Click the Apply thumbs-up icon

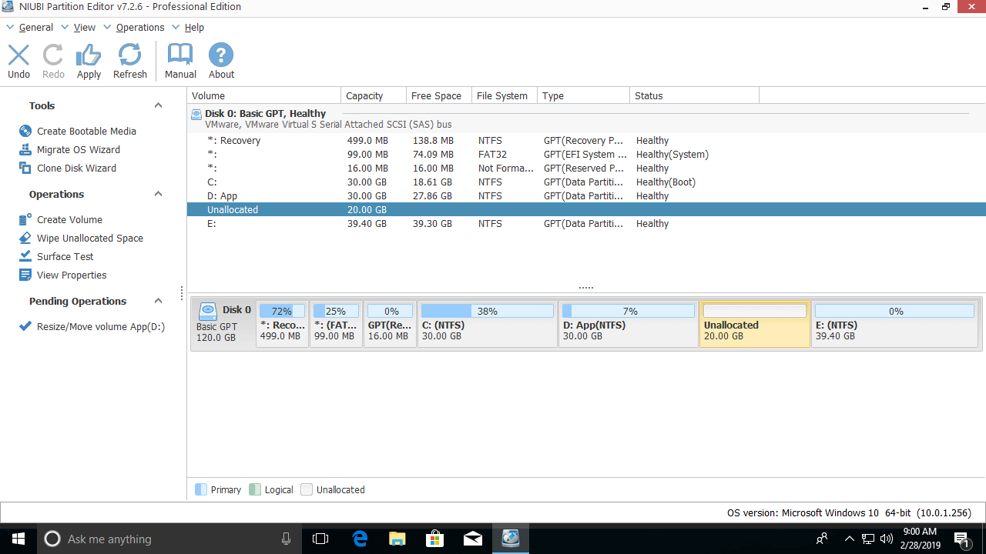[89, 55]
